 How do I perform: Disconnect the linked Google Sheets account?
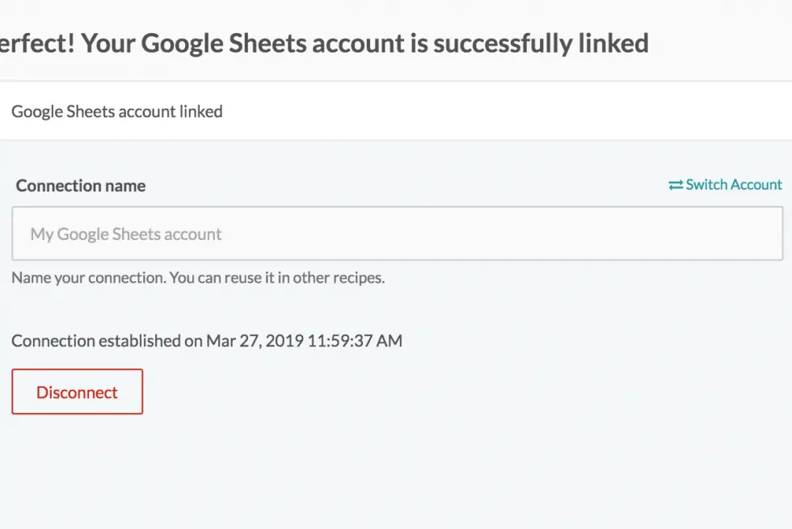pos(77,392)
